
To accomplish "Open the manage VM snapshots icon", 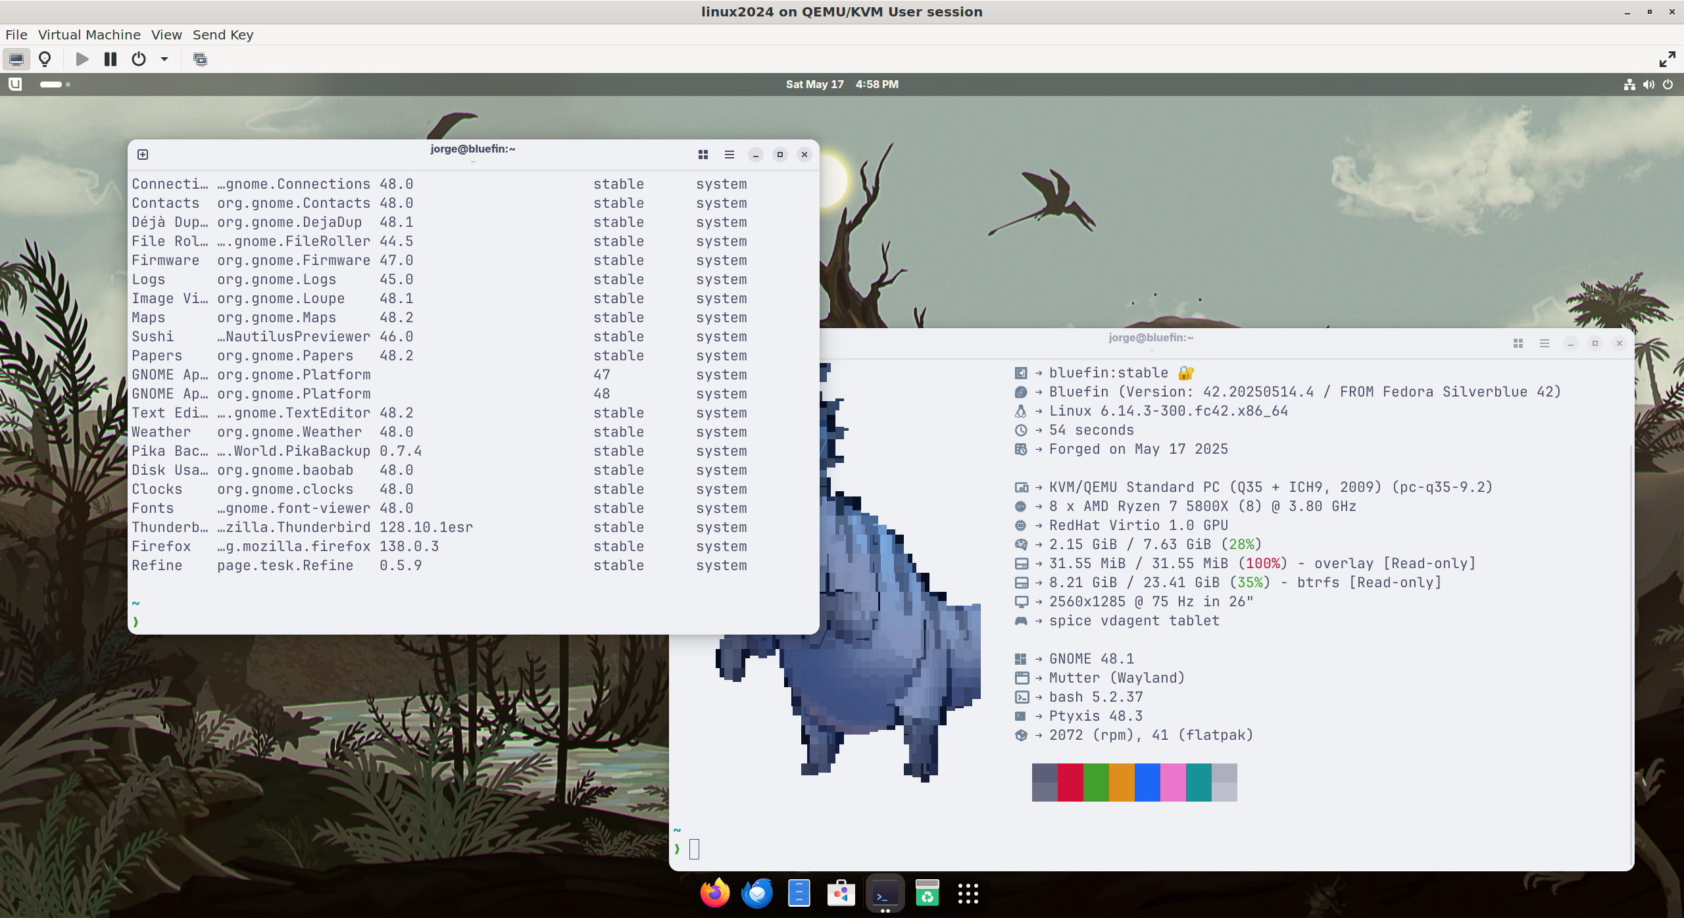I will coord(200,59).
